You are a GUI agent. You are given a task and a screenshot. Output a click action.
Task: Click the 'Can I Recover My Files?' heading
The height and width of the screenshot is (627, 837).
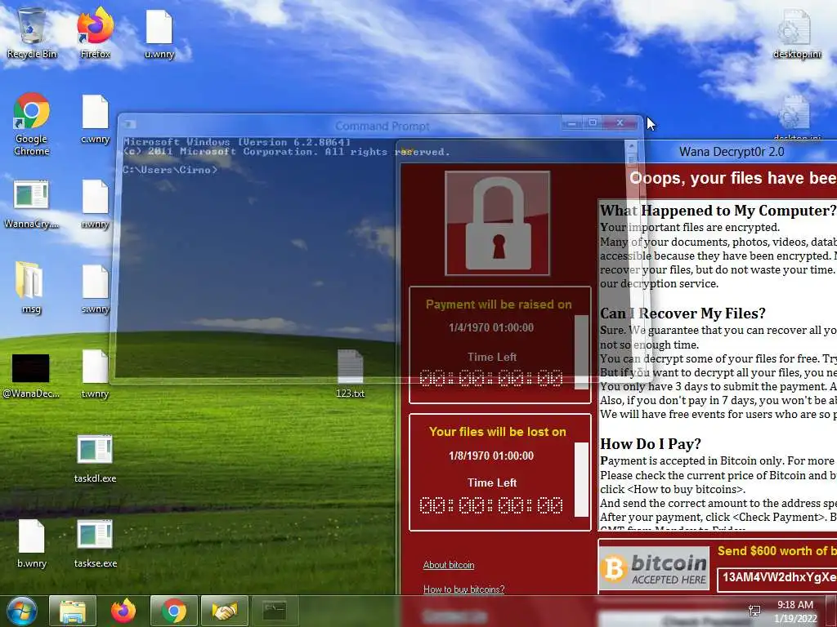pyautogui.click(x=683, y=313)
